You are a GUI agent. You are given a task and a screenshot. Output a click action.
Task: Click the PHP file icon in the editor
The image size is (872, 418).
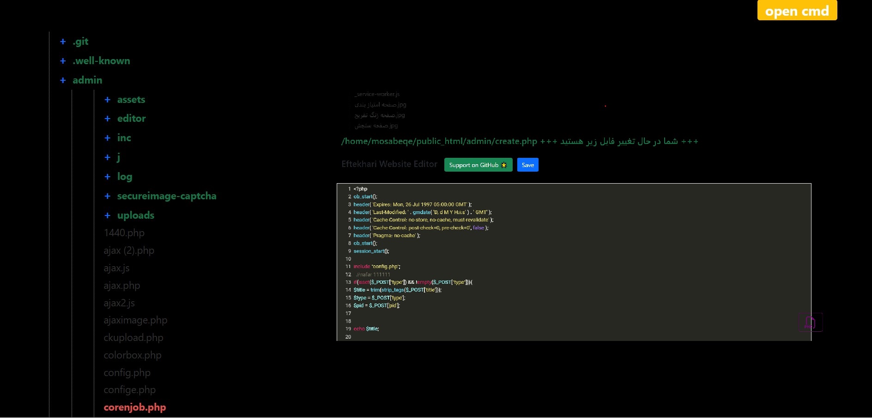810,322
